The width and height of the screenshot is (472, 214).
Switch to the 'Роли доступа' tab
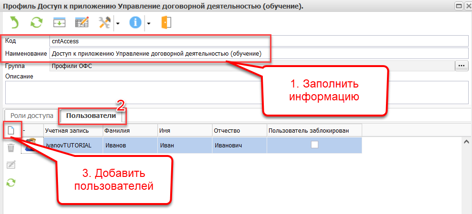32,116
